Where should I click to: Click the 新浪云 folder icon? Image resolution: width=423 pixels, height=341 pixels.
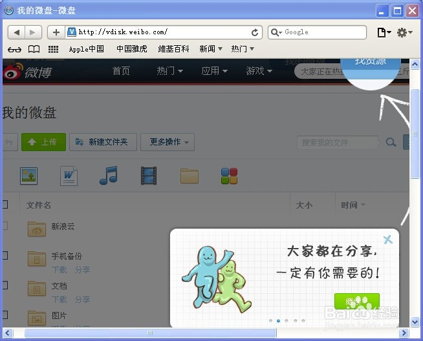[x=37, y=229]
